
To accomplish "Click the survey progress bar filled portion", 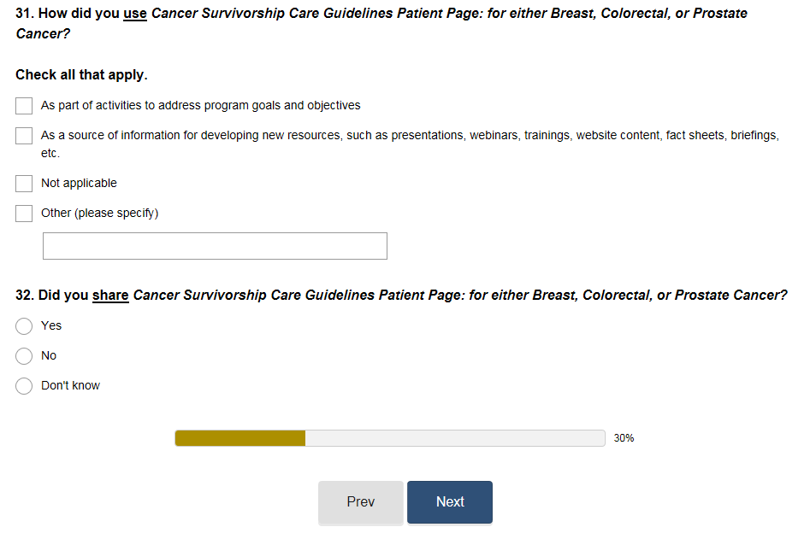I will pos(239,438).
